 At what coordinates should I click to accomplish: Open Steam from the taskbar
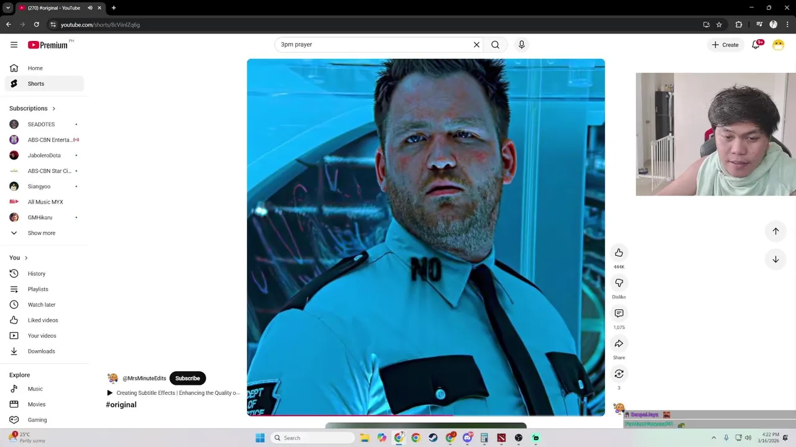pos(433,438)
